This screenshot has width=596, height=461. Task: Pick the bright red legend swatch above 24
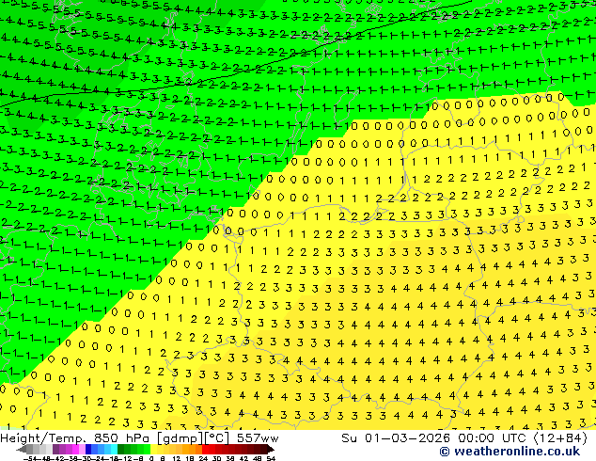[205, 450]
